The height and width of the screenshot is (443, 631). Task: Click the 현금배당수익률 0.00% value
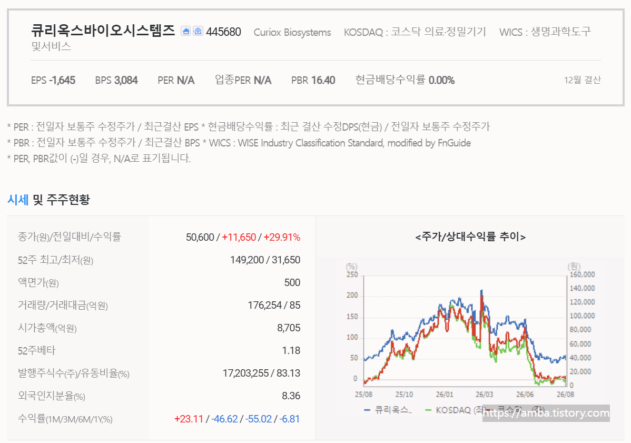click(405, 80)
